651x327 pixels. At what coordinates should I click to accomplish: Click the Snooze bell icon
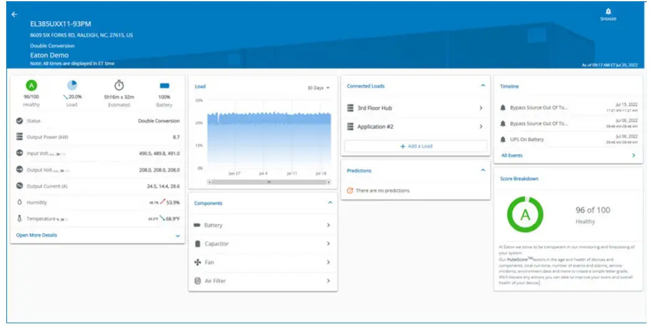pos(608,11)
